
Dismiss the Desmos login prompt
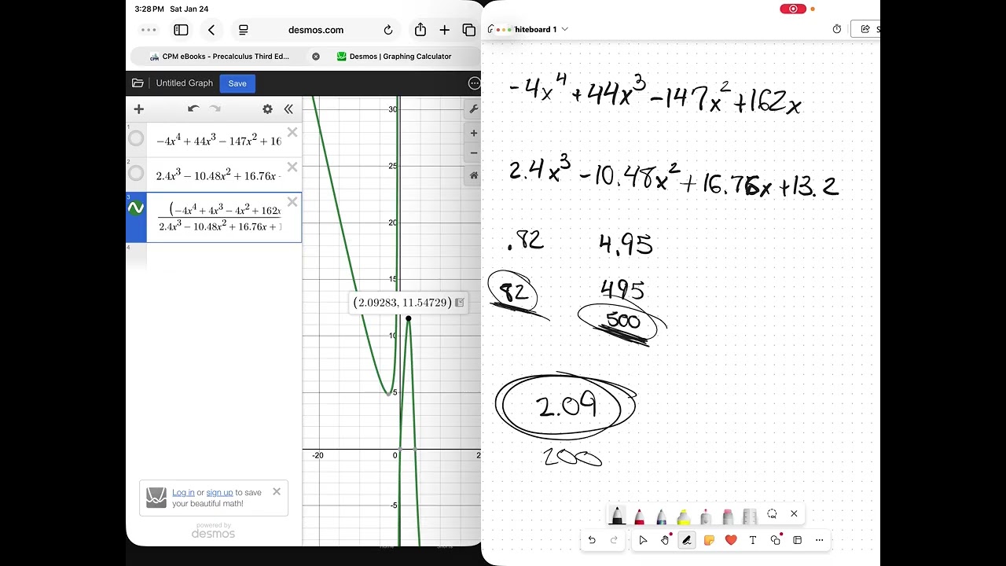277,491
